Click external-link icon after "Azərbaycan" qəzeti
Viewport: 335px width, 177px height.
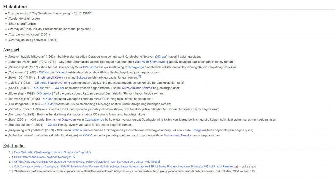click(x=90, y=152)
